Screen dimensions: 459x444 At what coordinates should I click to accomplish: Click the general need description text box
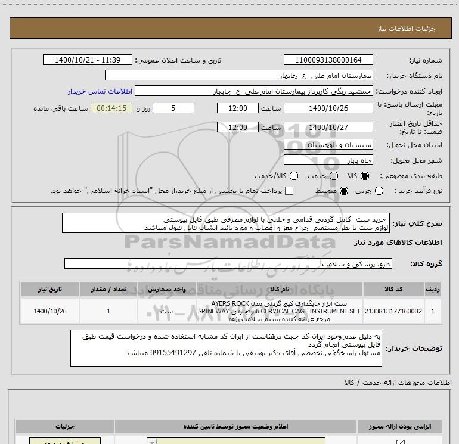click(226, 223)
